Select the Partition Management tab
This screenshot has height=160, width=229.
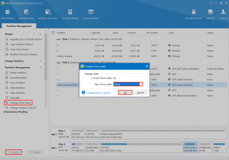pos(19,26)
